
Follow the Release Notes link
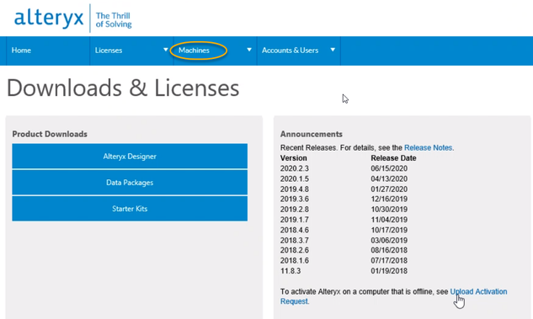pos(428,148)
